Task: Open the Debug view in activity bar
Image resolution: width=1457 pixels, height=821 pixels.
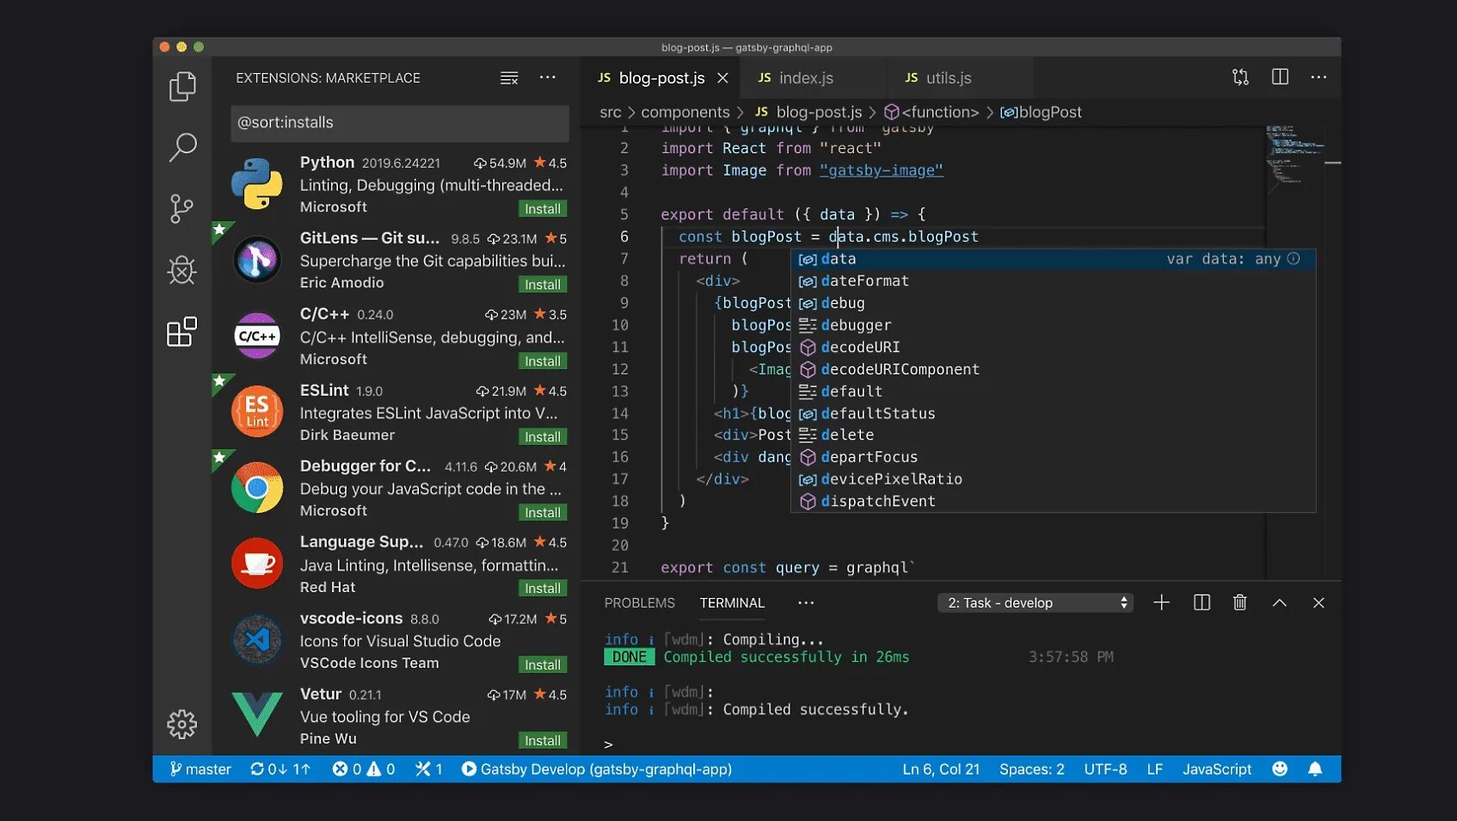Action: pyautogui.click(x=182, y=270)
